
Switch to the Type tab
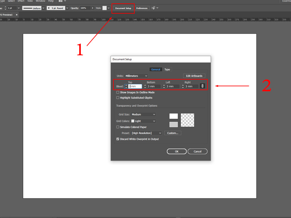[167, 69]
